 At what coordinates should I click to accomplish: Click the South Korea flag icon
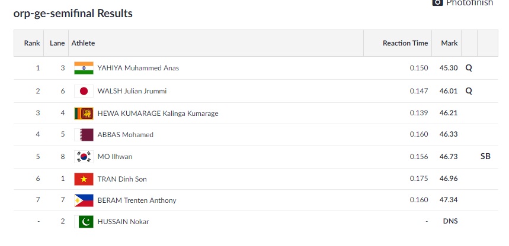(x=84, y=157)
